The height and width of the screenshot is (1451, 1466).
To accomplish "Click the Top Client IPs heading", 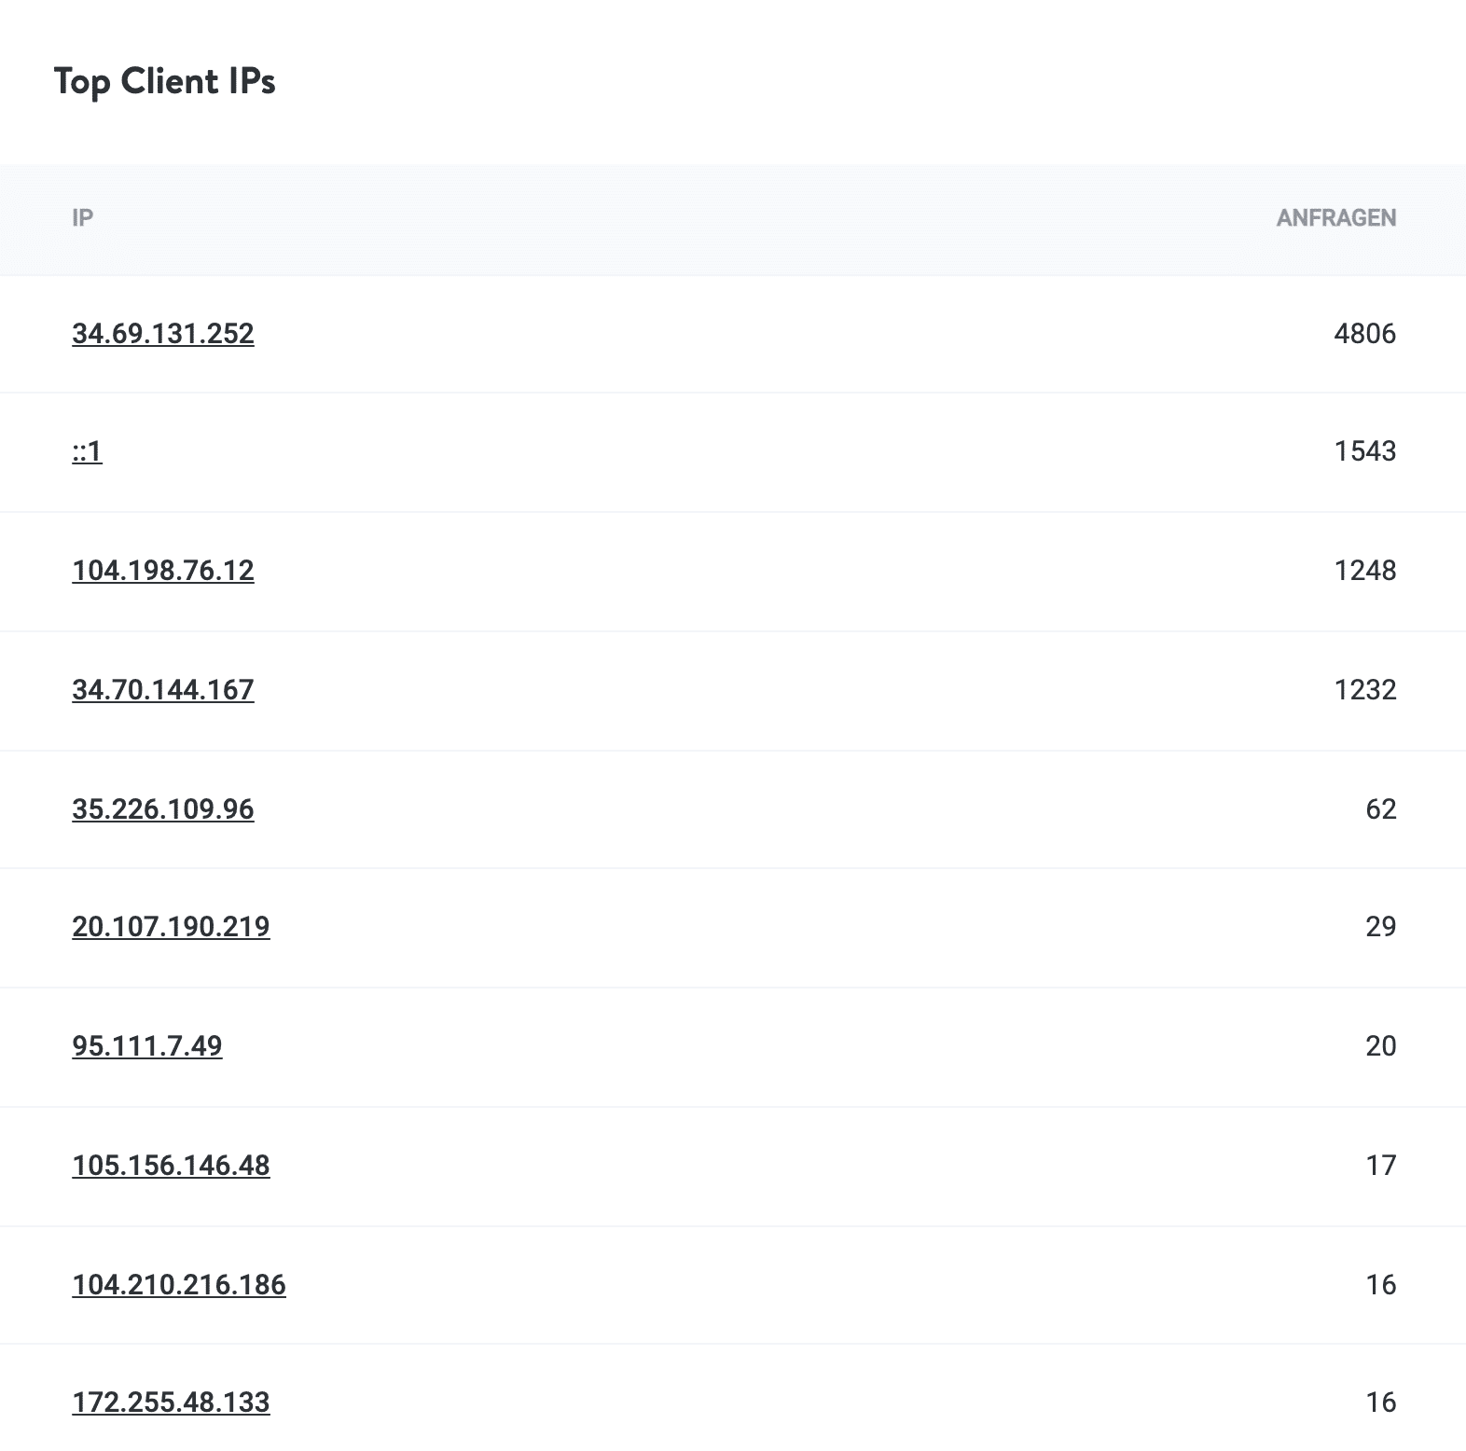I will (x=165, y=82).
